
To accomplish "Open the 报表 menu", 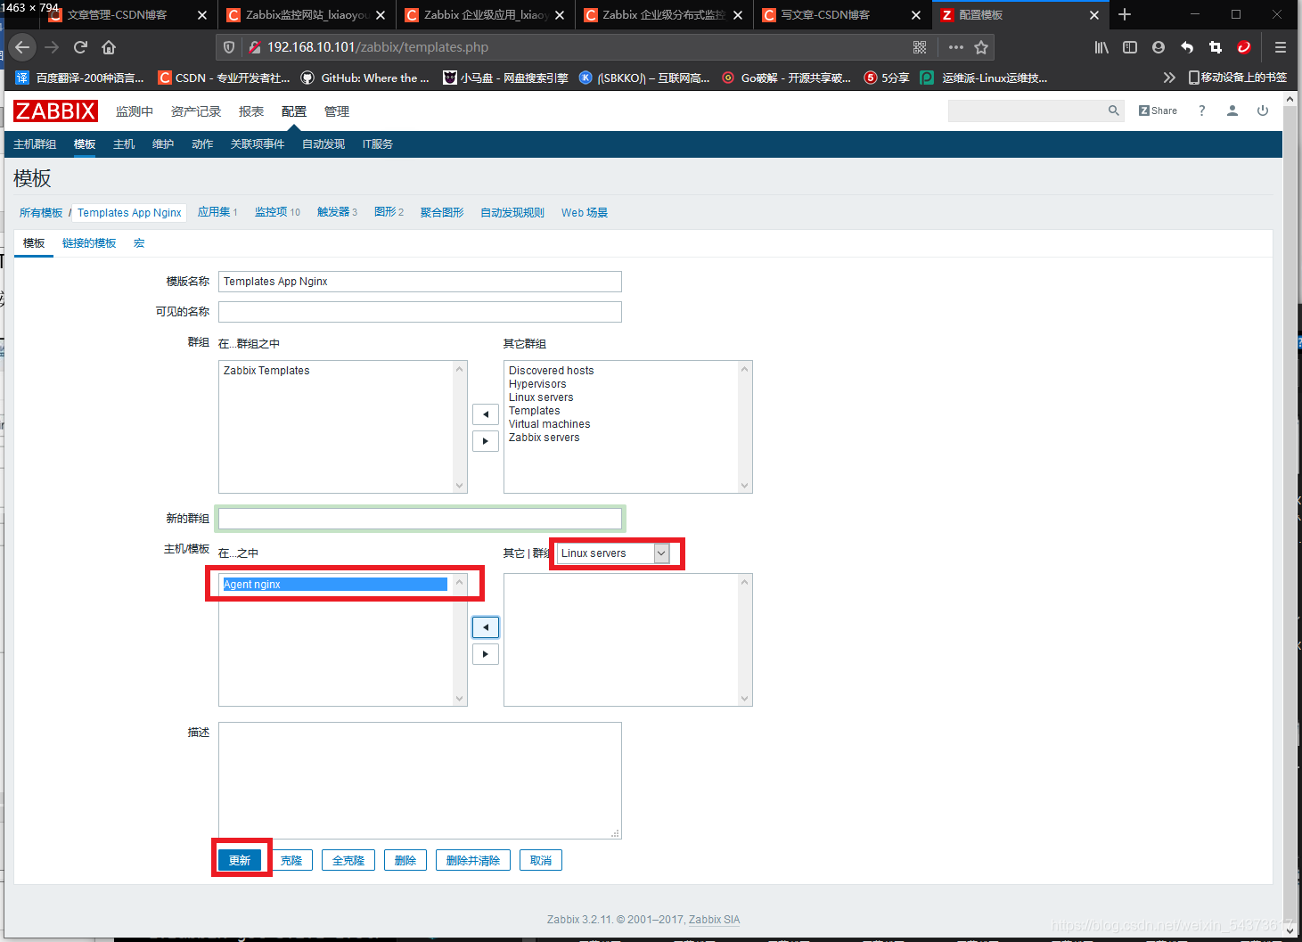I will pos(251,111).
